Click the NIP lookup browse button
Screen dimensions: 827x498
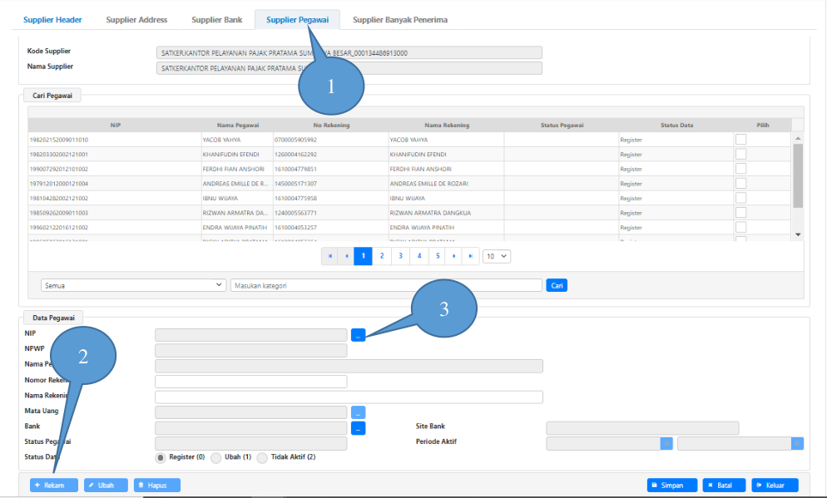pyautogui.click(x=358, y=335)
